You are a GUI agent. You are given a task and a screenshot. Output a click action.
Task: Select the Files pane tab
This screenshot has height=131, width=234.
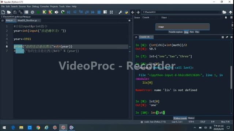click(x=197, y=32)
